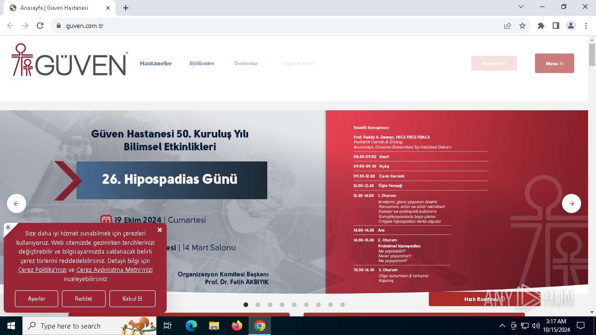The height and width of the screenshot is (335, 596).
Task: Close the cookie consent banner
Action: click(160, 230)
